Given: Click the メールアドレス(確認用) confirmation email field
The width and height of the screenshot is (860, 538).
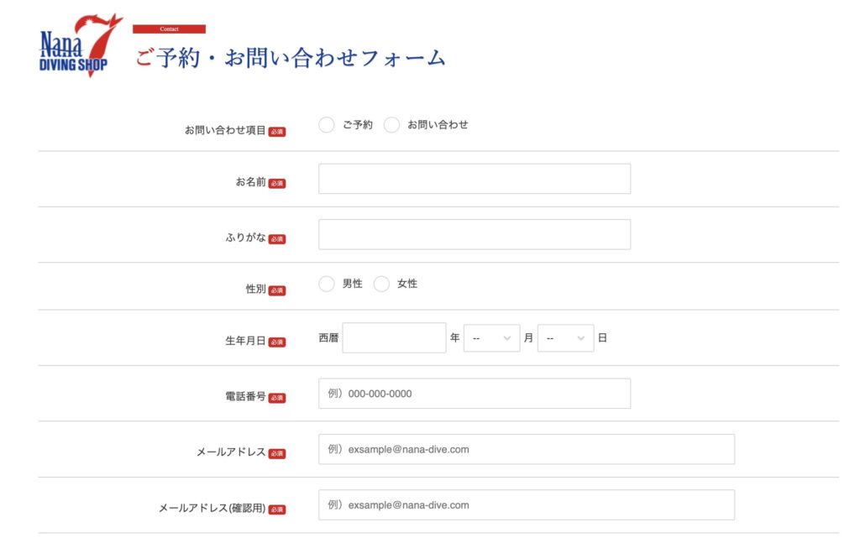Looking at the screenshot, I should pos(526,505).
